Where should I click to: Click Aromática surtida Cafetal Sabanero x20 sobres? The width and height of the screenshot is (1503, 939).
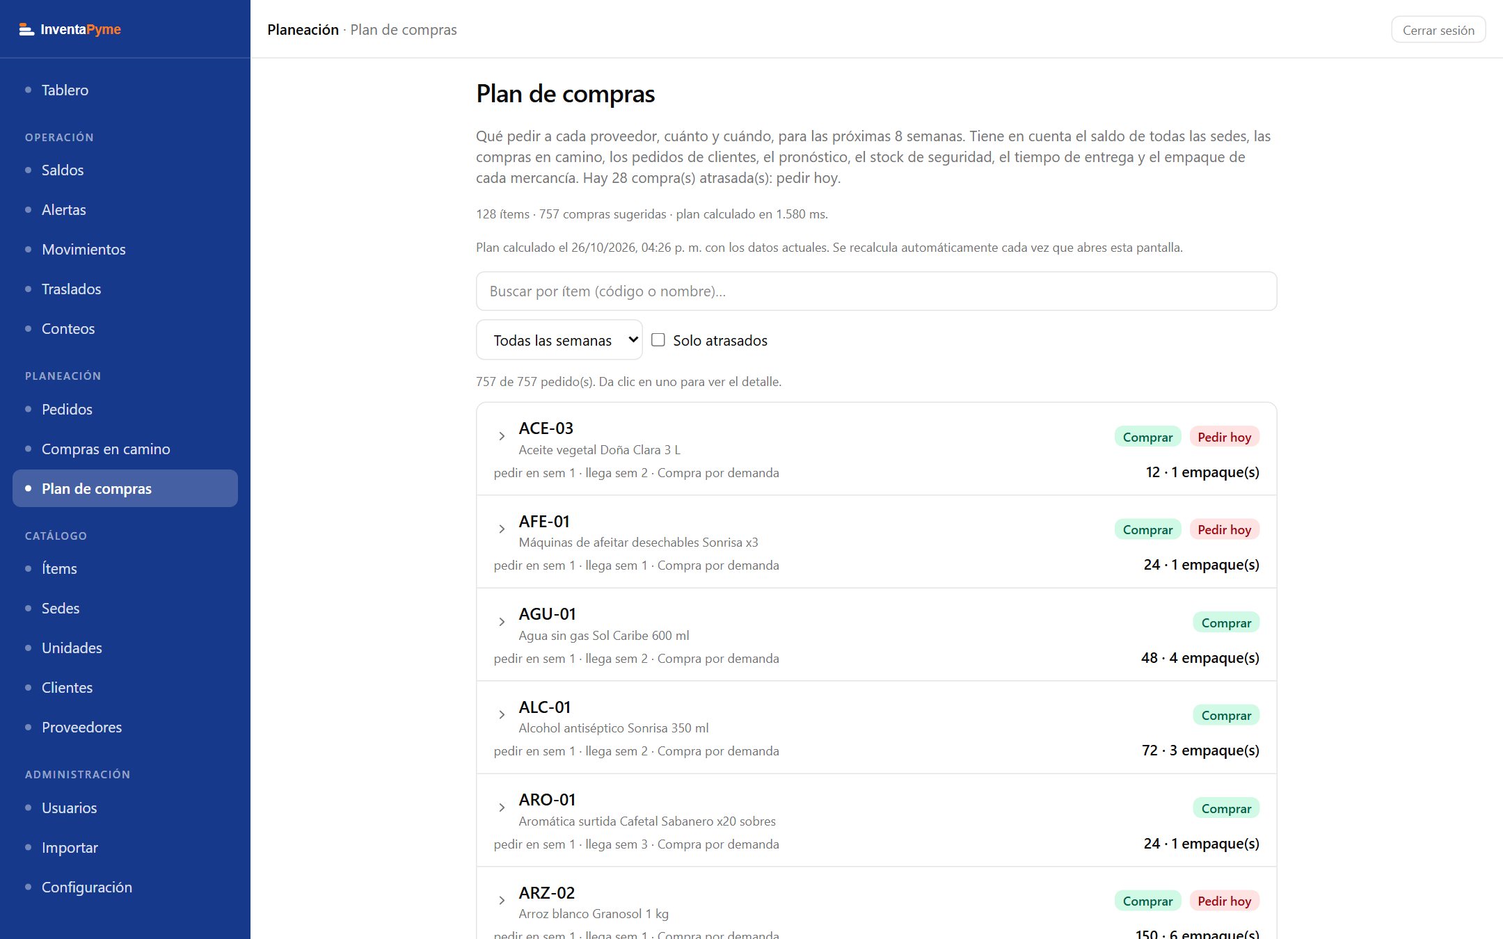647,821
